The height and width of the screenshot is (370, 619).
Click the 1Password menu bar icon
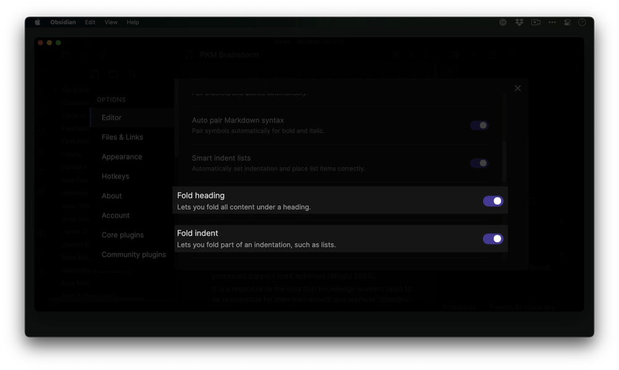click(503, 22)
